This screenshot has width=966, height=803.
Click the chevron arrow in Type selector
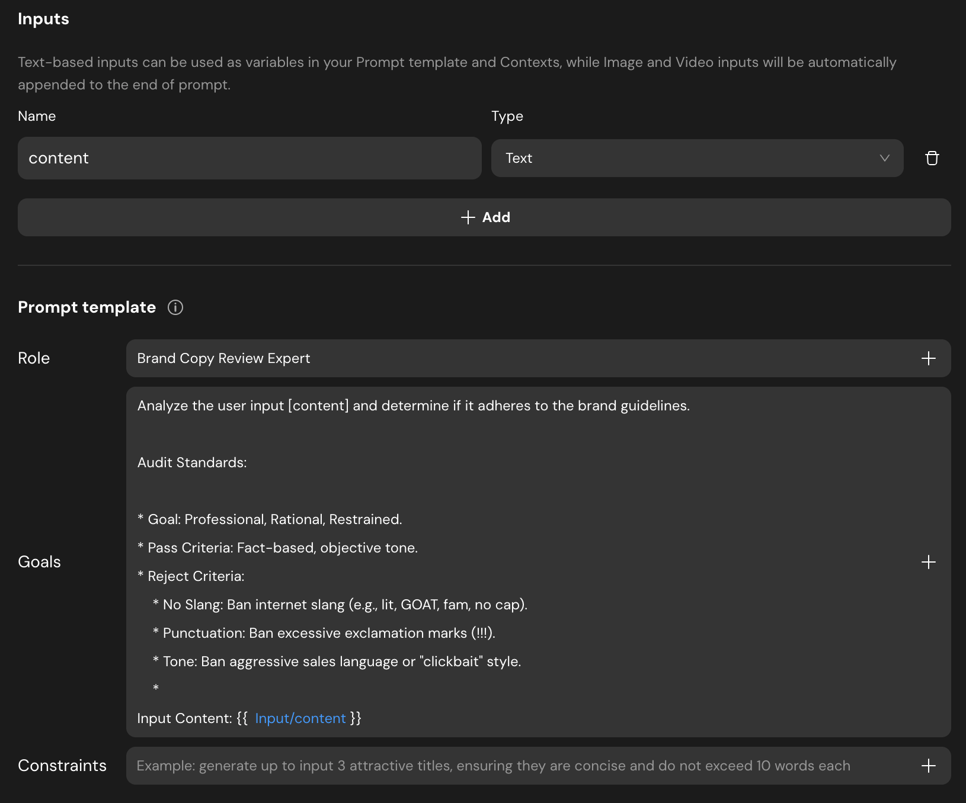pyautogui.click(x=884, y=158)
